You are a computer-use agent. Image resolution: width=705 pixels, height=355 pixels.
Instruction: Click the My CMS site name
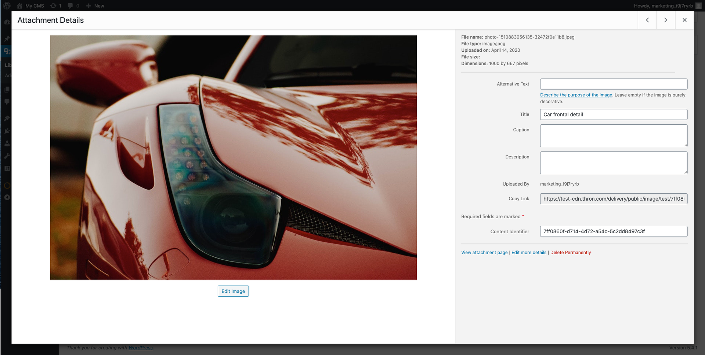coord(35,6)
